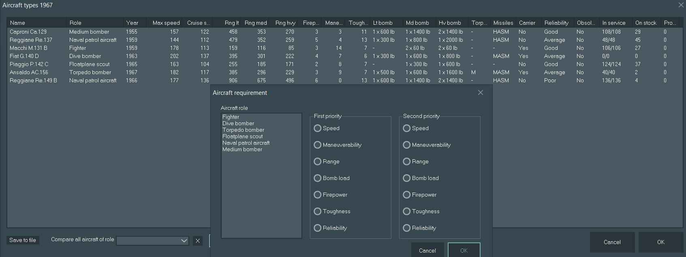The width and height of the screenshot is (686, 257).
Task: Click the 124/124 in service cell
Action: [611, 64]
